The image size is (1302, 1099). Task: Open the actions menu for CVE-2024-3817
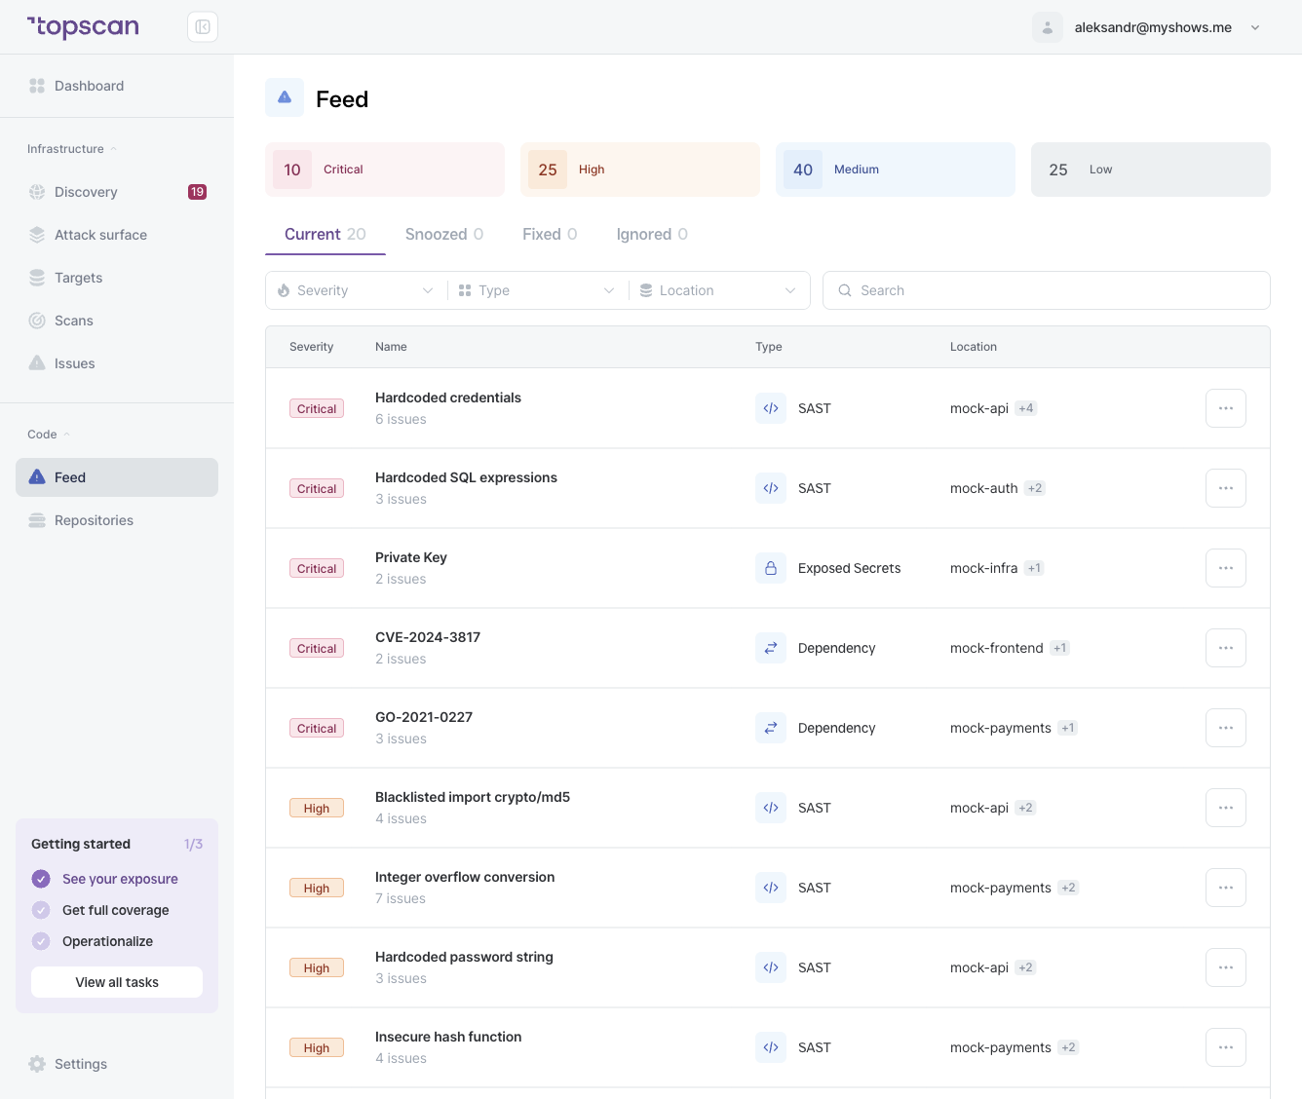pyautogui.click(x=1226, y=648)
